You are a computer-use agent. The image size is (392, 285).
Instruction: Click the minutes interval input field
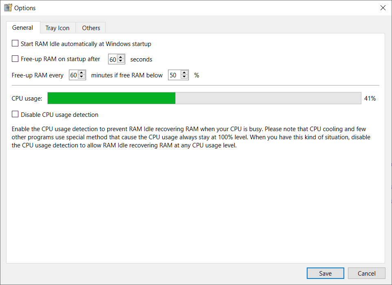tap(74, 75)
